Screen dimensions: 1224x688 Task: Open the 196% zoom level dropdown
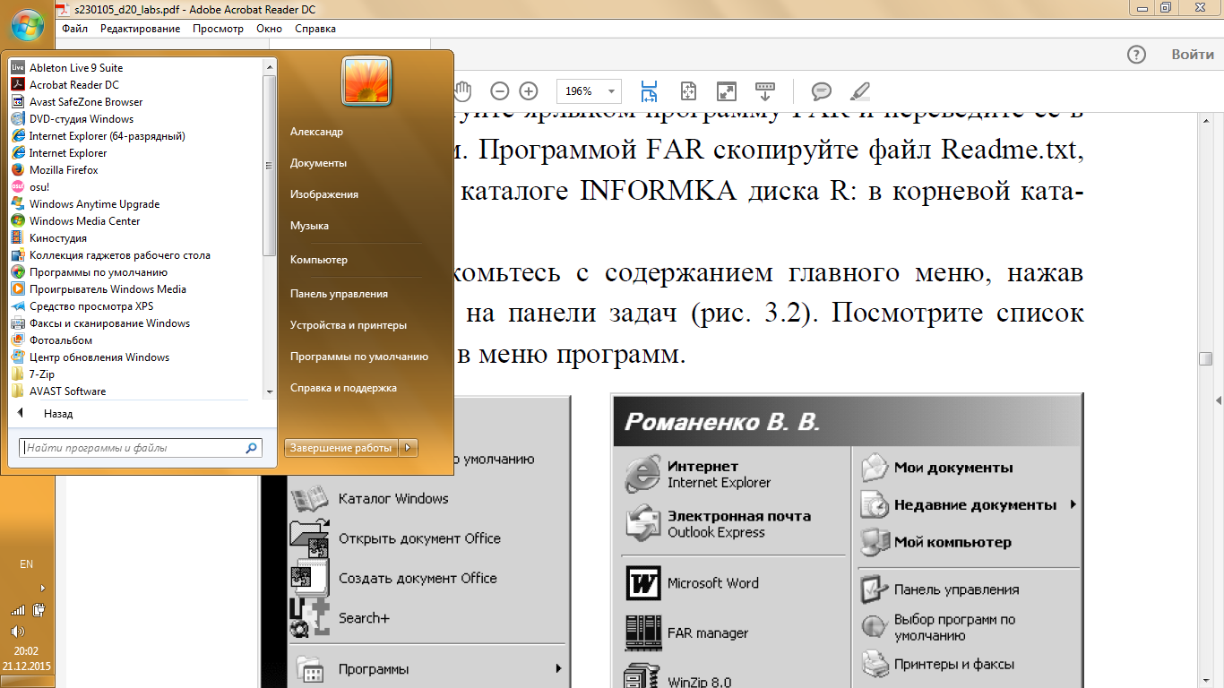613,91
